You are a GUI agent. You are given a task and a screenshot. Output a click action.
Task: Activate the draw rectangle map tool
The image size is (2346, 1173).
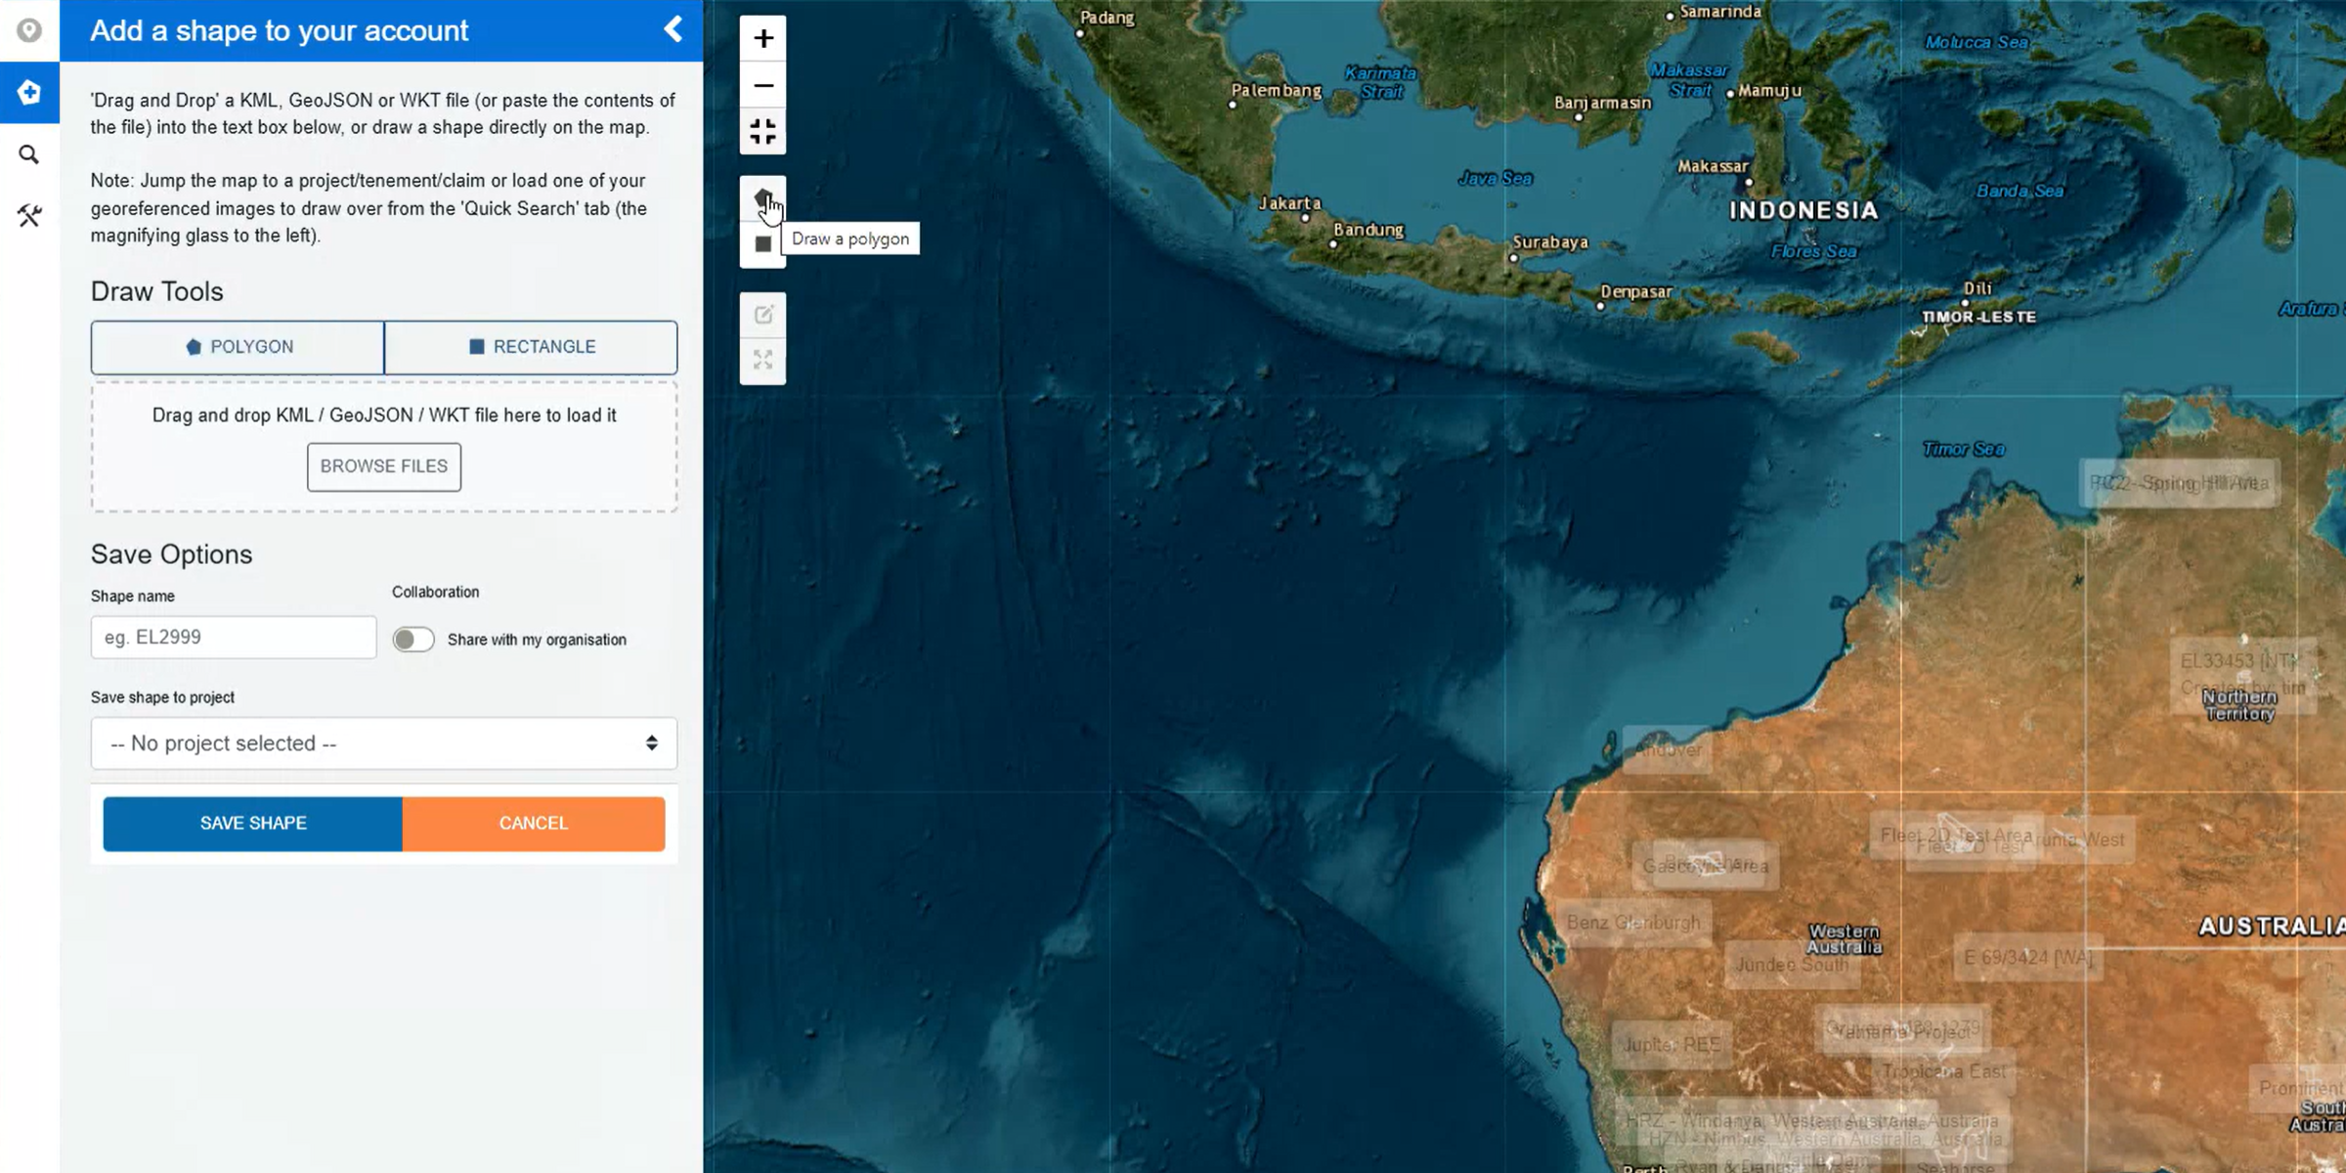(763, 244)
